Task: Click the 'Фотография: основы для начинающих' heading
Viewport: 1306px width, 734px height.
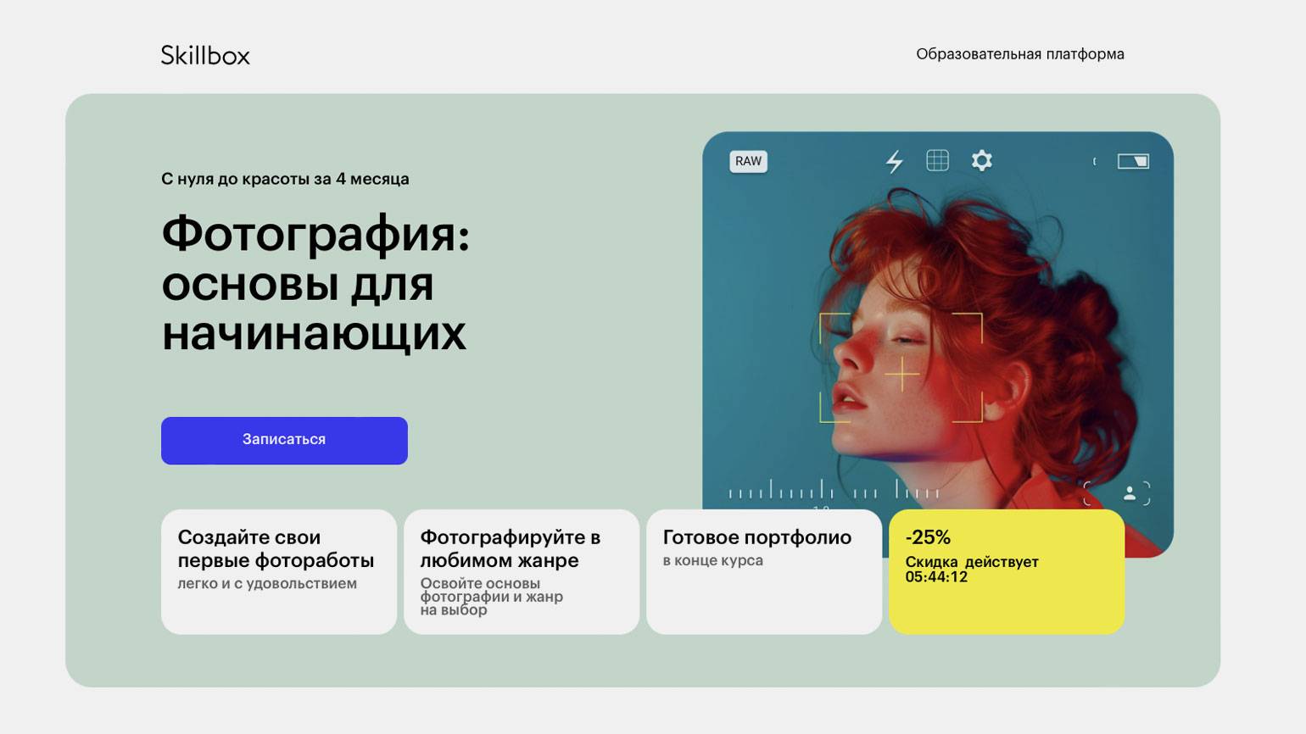Action: (x=315, y=283)
